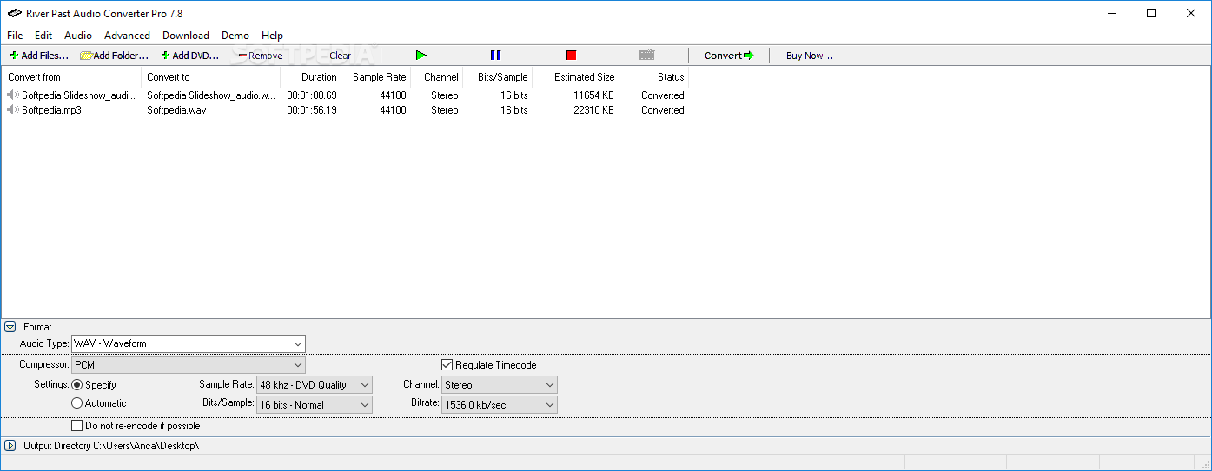Screen dimensions: 1212x471
Task: Open the Help menu
Action: coord(272,36)
